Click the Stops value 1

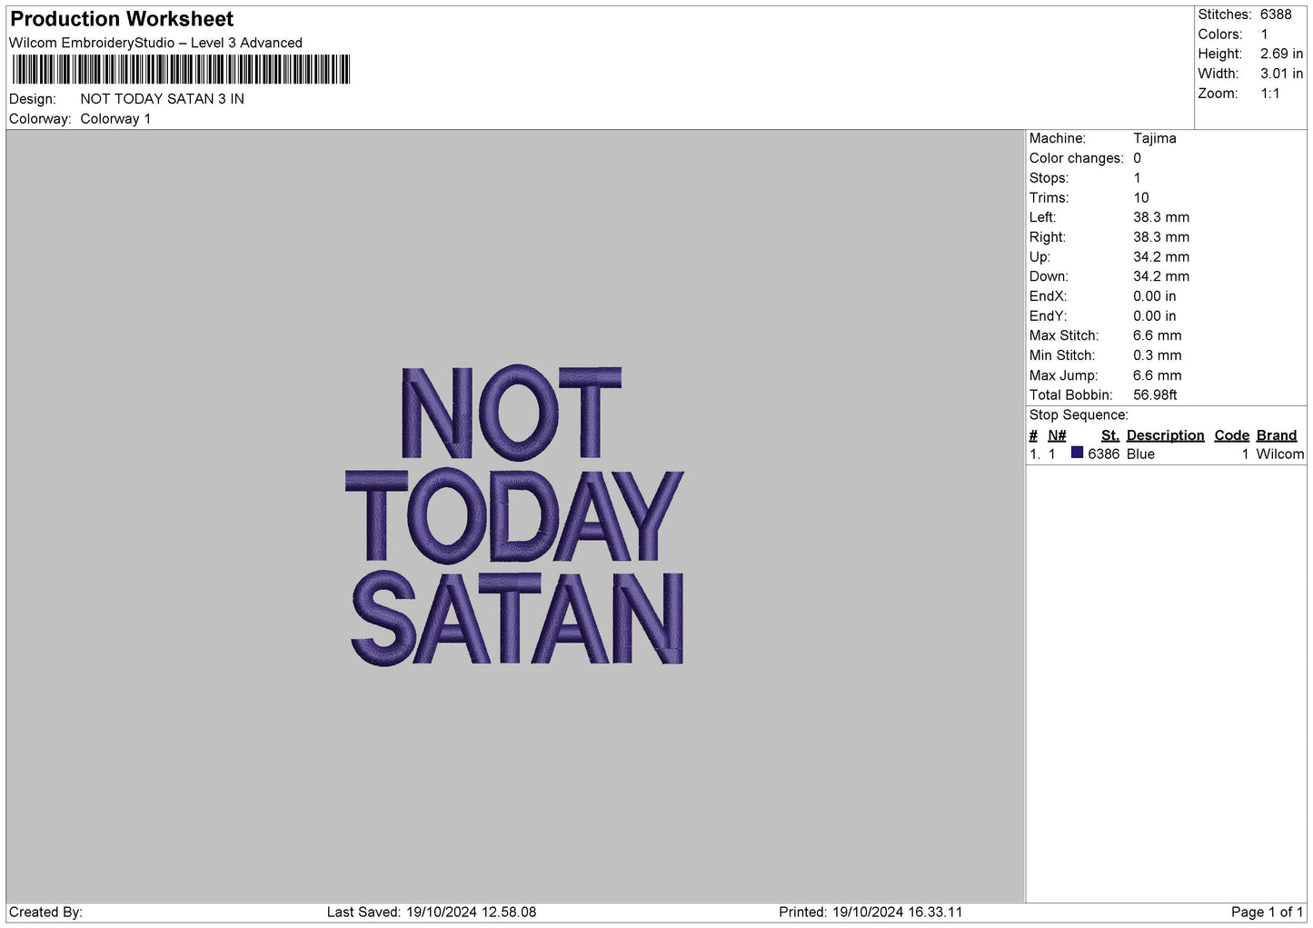(x=1137, y=178)
